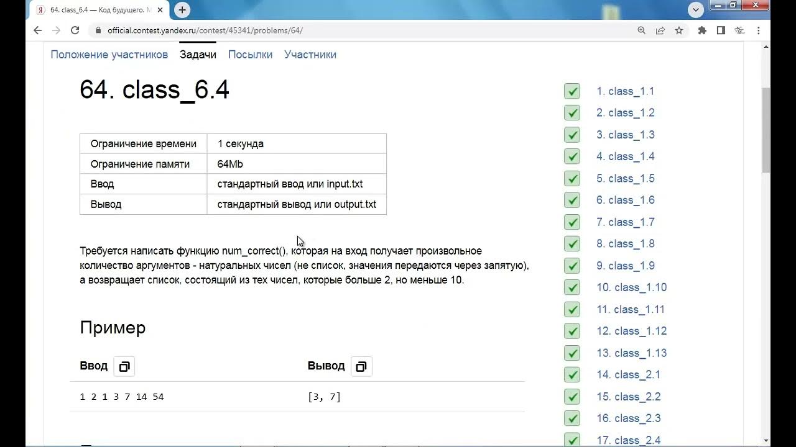Click the стандартный ввод или input.txt cell
This screenshot has height=447, width=796.
click(297, 184)
